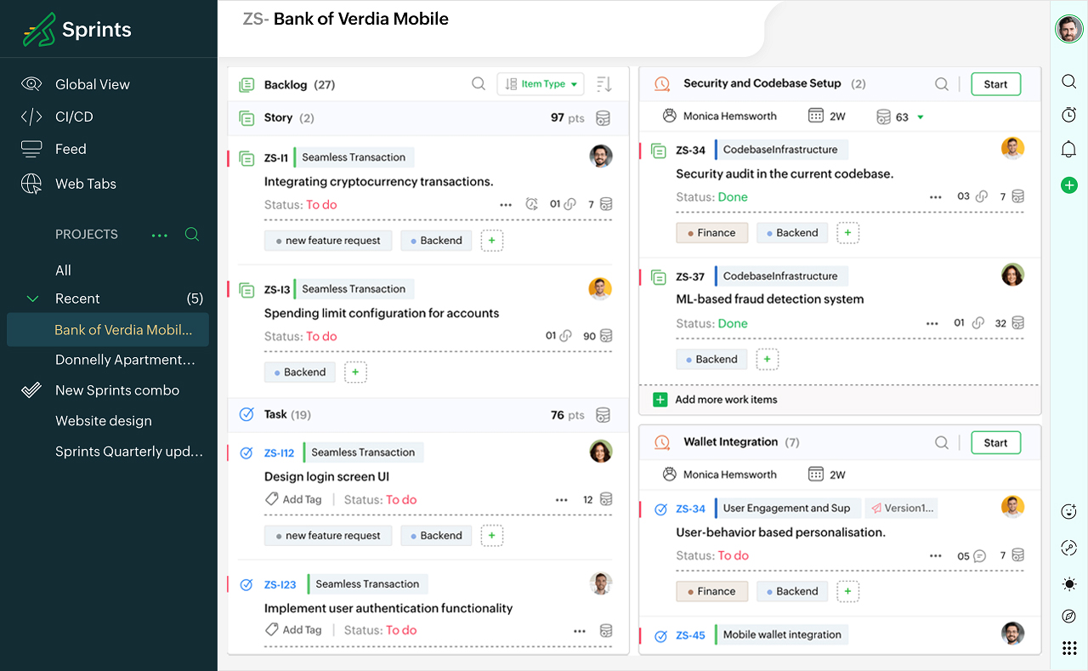Click the Finance tag on ZS-34 security audit
This screenshot has height=671, width=1088.
point(711,233)
